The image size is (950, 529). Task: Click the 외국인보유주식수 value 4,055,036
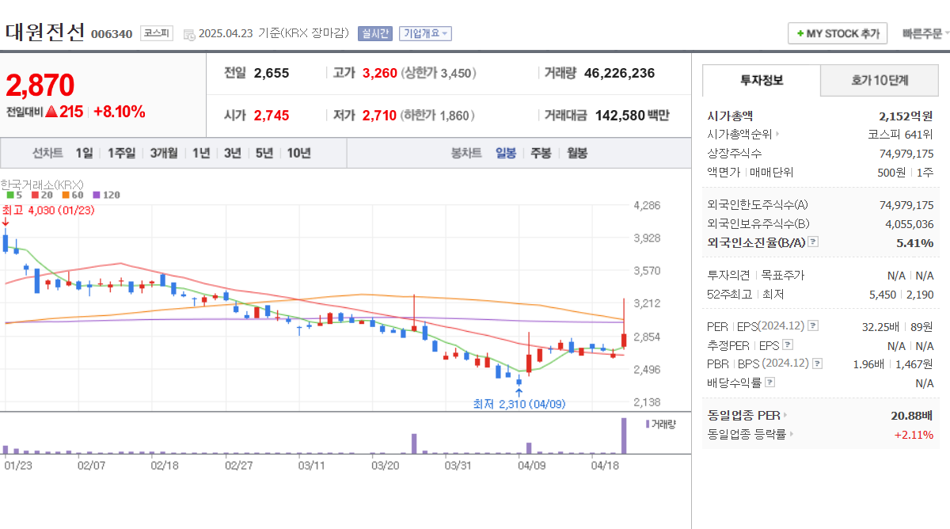click(909, 224)
